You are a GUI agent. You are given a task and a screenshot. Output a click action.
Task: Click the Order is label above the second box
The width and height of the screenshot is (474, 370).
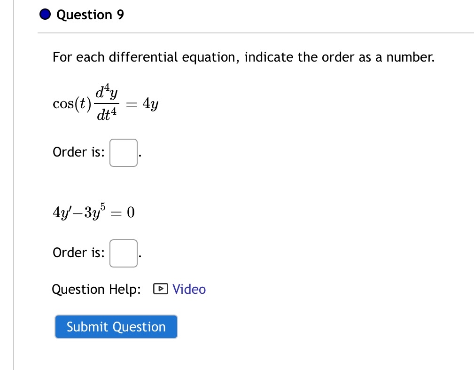(x=78, y=252)
